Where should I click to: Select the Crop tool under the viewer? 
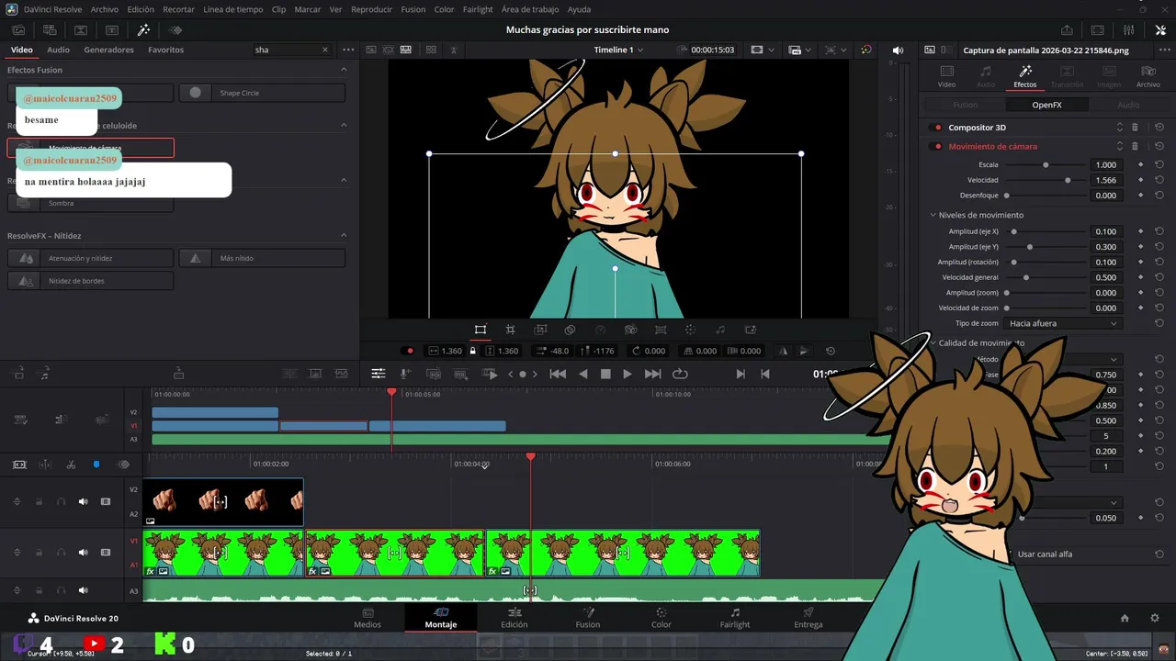pyautogui.click(x=510, y=330)
